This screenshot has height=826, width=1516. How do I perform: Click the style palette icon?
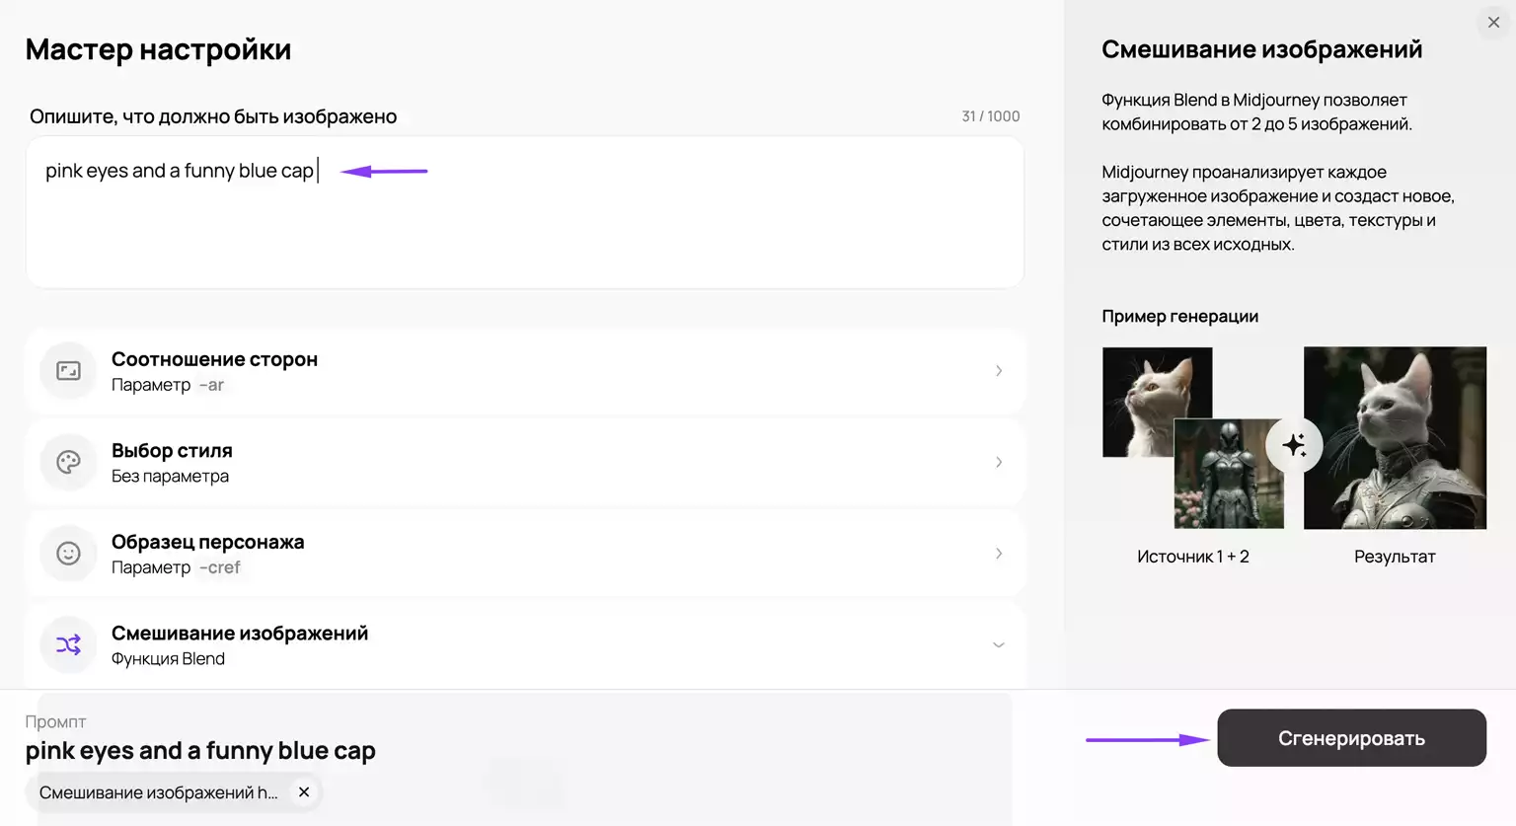(x=68, y=462)
